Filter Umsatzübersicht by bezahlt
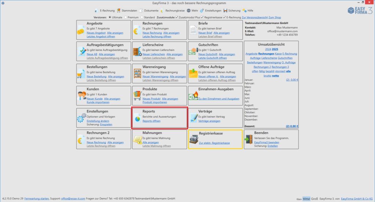 pyautogui.click(x=270, y=71)
